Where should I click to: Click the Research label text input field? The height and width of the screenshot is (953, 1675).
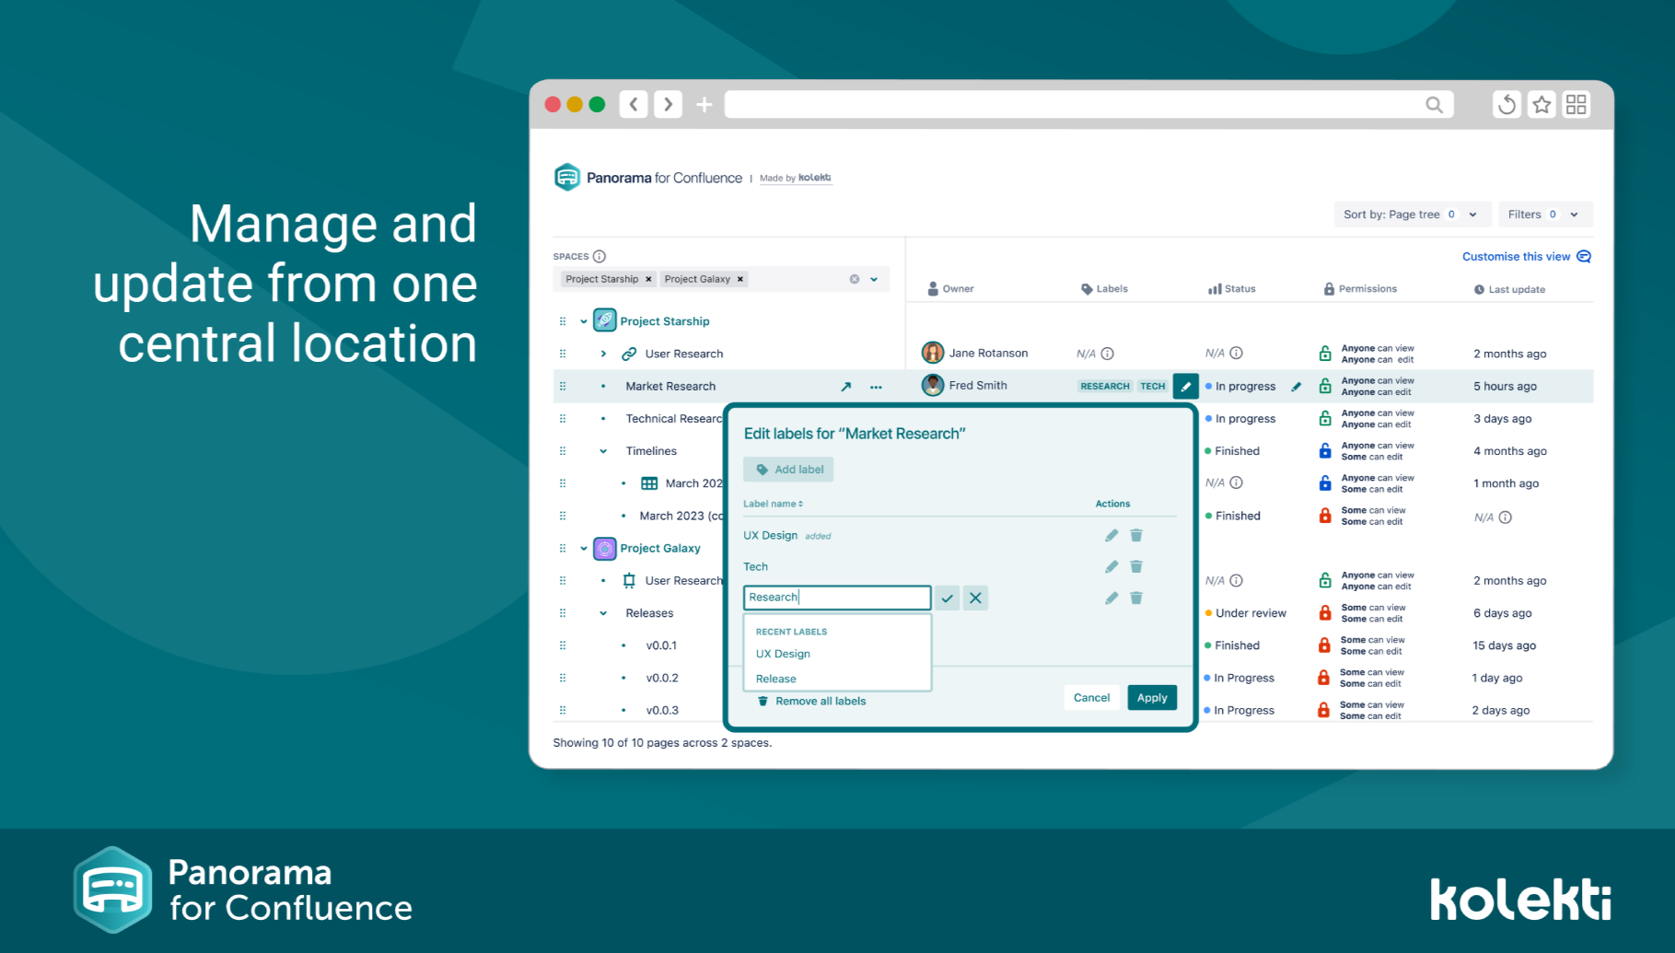click(837, 598)
